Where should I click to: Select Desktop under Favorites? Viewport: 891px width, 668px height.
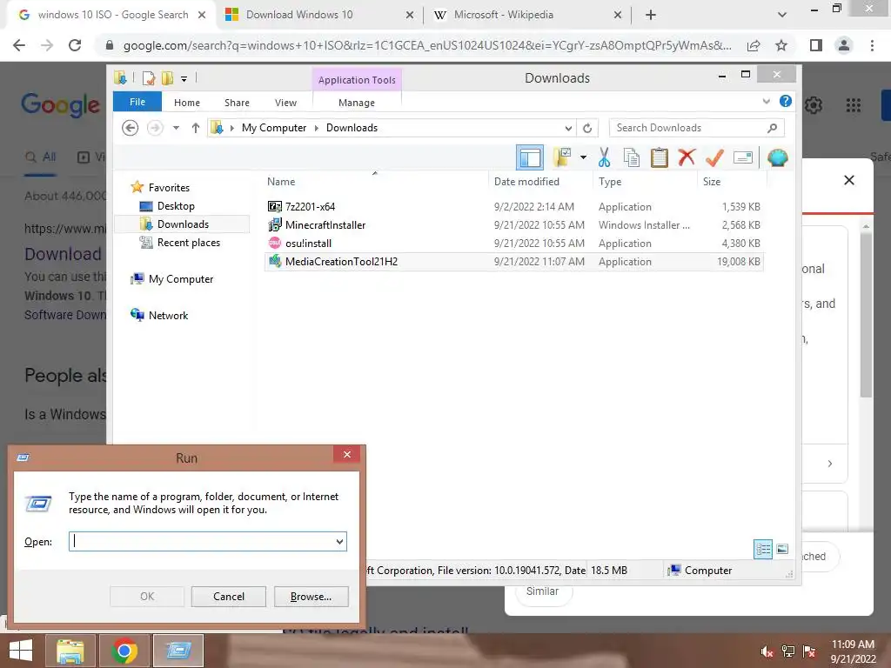176,206
